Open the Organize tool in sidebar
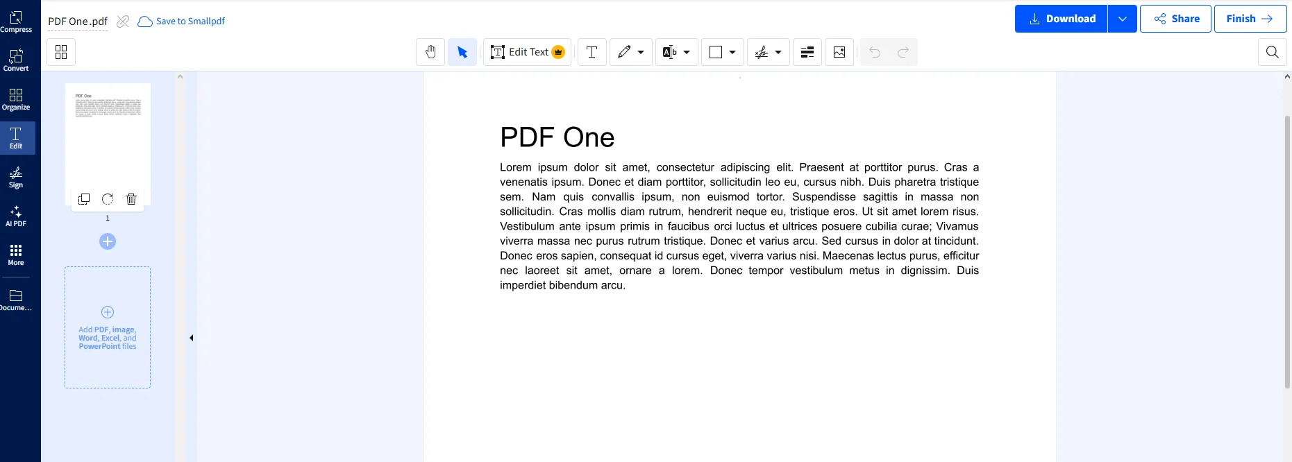Viewport: 1292px width, 462px height. coord(16,99)
